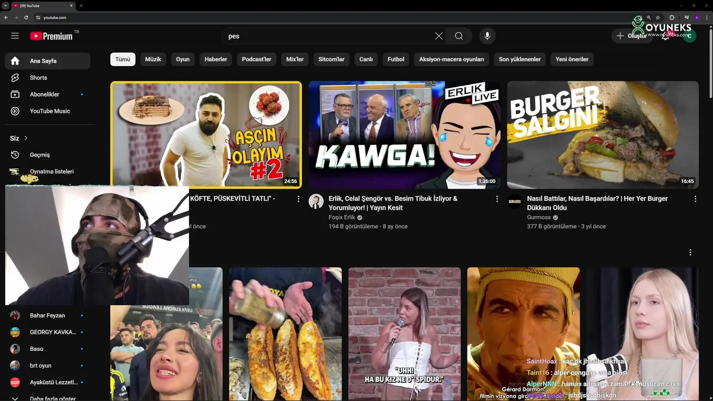Select the Aksiyon-macera oyunları chip
Screen dimensions: 713x401
pyautogui.click(x=451, y=59)
